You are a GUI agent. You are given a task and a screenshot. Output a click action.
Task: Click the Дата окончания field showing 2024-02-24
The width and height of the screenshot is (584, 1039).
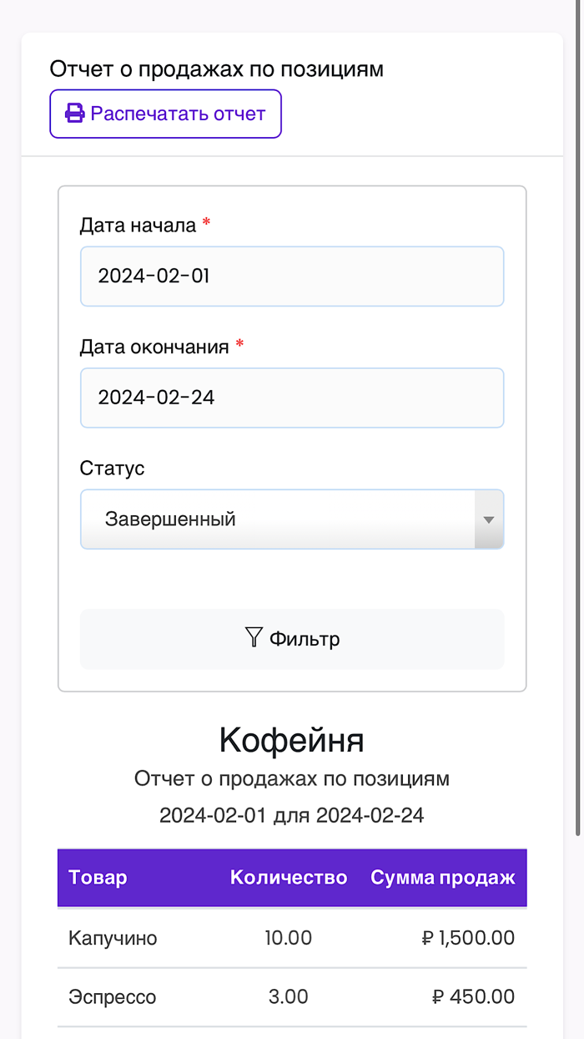pyautogui.click(x=292, y=398)
